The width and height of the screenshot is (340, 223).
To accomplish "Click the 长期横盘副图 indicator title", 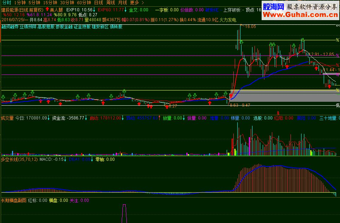I will 14,200.
